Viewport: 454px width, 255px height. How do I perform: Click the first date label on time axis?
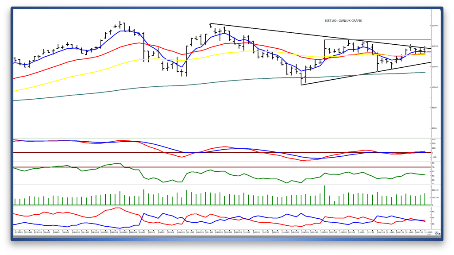click(x=19, y=232)
